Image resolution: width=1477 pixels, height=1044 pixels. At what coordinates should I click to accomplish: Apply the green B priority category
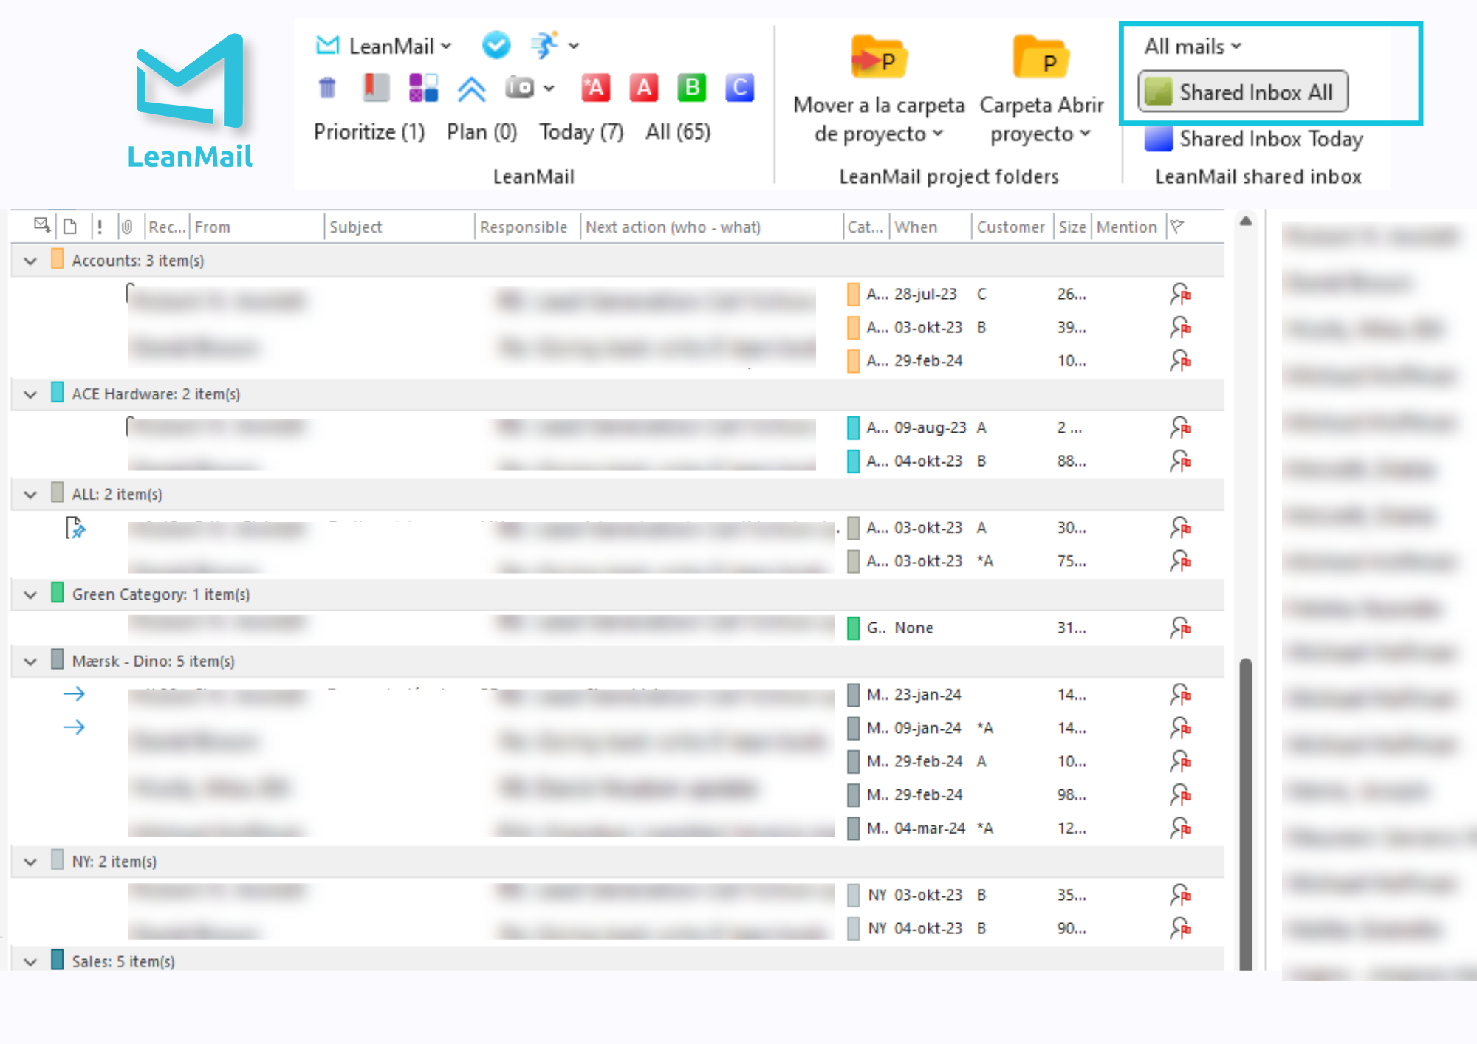click(690, 88)
